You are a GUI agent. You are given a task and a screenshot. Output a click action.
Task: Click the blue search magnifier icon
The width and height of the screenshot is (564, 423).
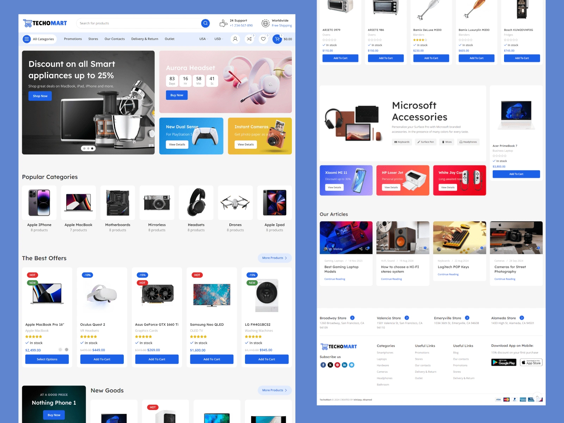[x=206, y=23]
